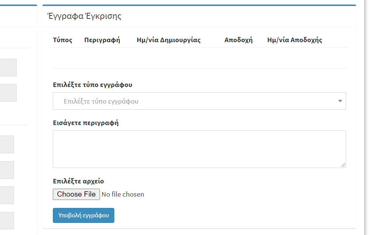The image size is (377, 235).
Task: Click the 'Αποδοχή' column header
Action: point(238,40)
